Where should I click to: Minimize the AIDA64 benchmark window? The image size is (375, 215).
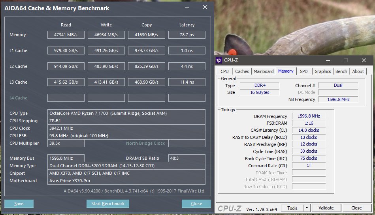[187, 7]
